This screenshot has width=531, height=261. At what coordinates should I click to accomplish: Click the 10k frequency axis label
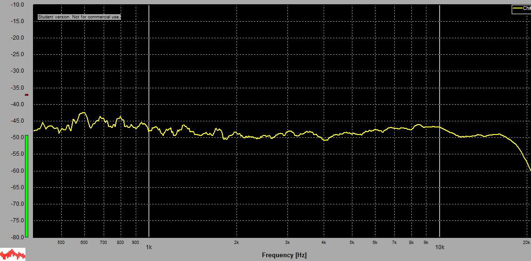pos(440,247)
